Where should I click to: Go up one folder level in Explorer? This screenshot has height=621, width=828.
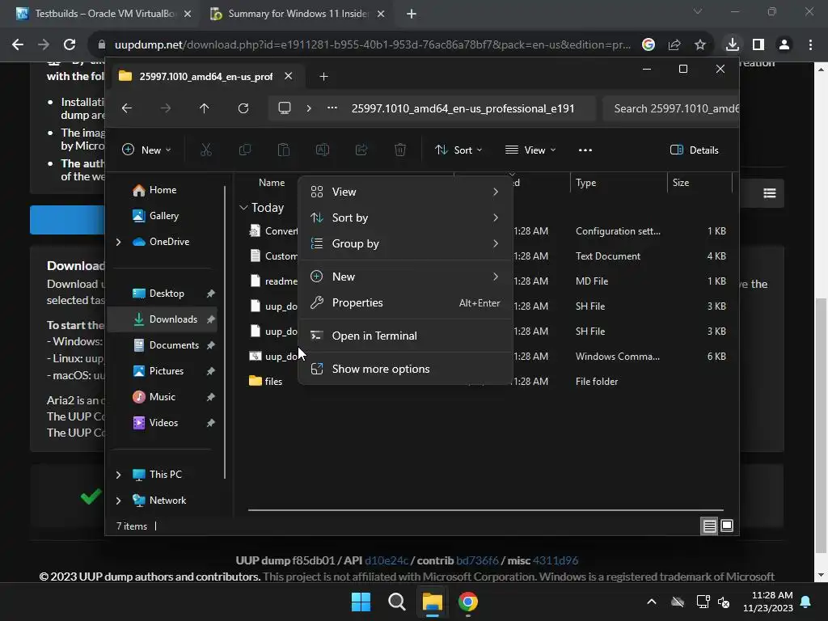205,108
